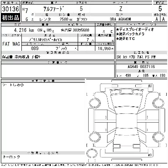
Task: Click the A1 mark on rear bumper diagram
Action: tap(150, 155)
